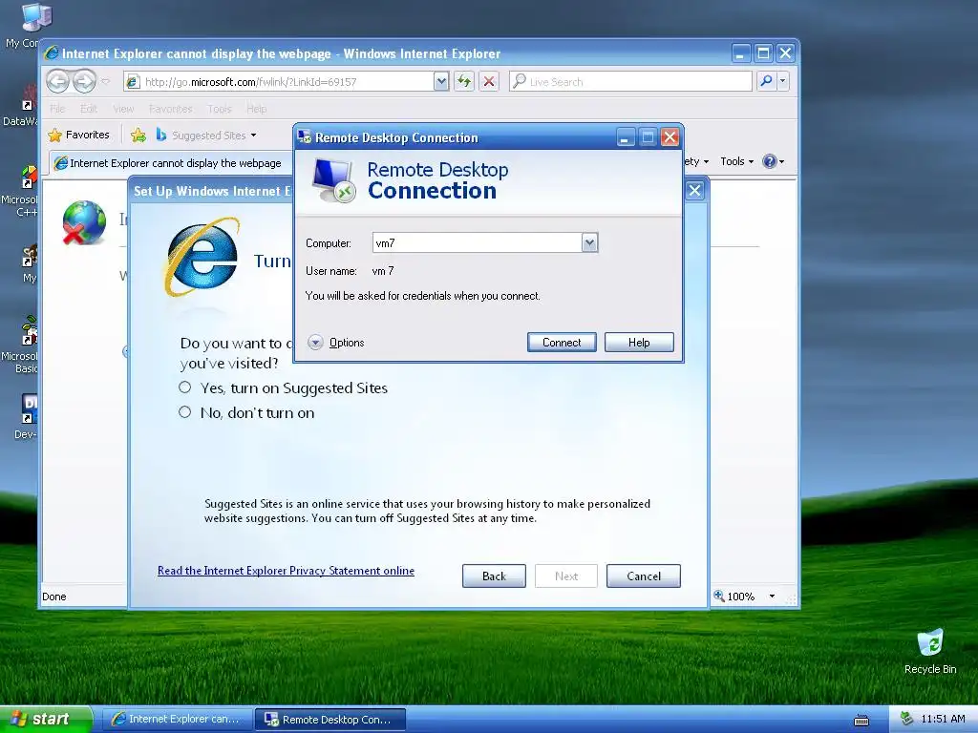978x733 pixels.
Task: Open the Tools menu in menu bar
Action: point(220,109)
